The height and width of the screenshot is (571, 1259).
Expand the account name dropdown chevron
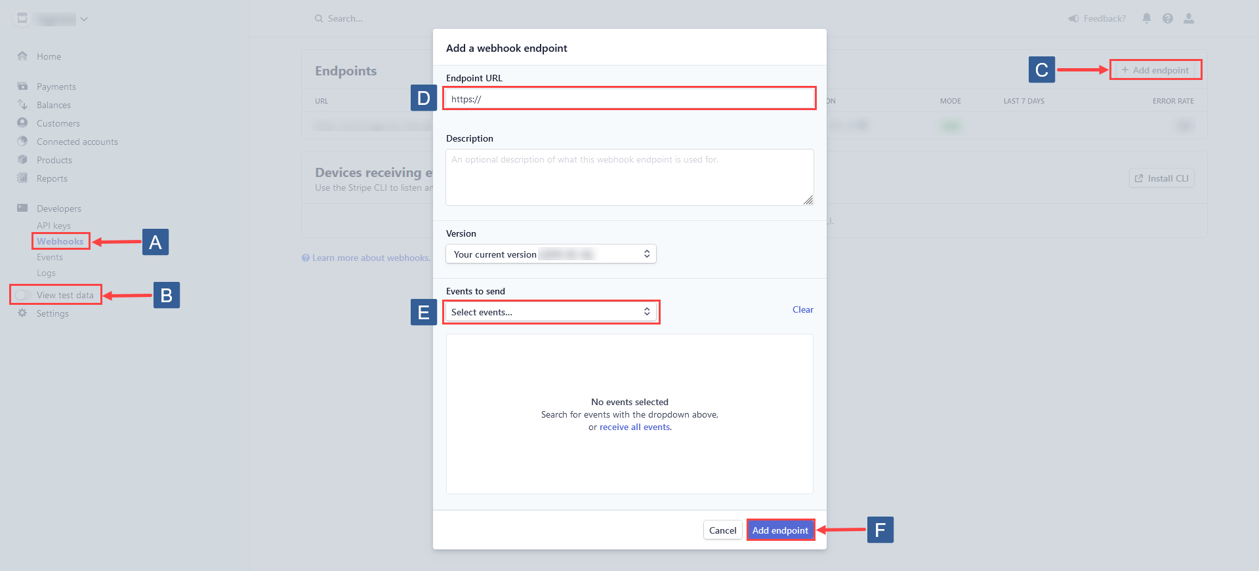tap(84, 19)
